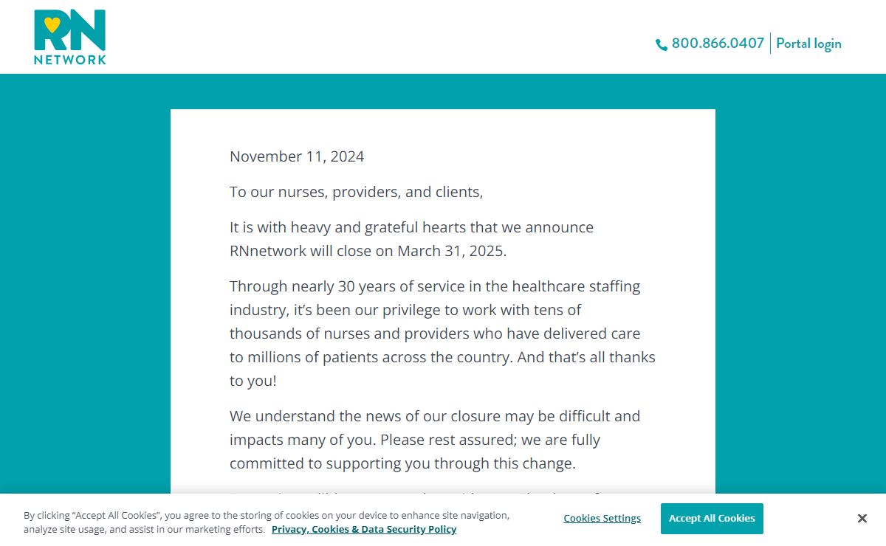Click the RN Network logo
Screen dimensions: 886x546
(x=70, y=37)
